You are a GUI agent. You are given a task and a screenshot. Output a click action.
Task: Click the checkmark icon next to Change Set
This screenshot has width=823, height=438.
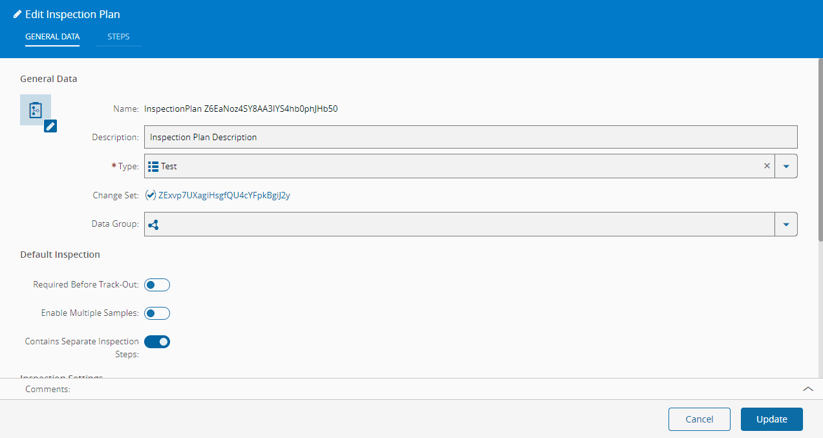click(x=151, y=195)
